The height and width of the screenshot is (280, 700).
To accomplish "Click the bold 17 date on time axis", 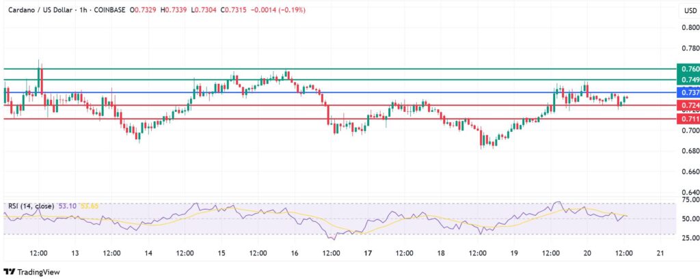I will point(368,253).
